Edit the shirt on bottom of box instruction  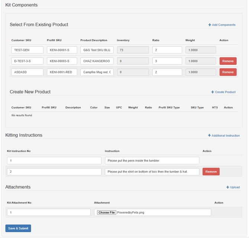(152, 172)
